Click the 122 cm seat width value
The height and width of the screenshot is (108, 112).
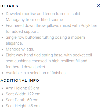pos(34,94)
